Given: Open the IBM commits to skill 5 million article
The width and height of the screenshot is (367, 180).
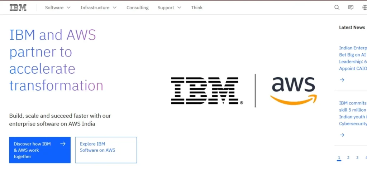Looking at the screenshot, I should click(x=353, y=113).
